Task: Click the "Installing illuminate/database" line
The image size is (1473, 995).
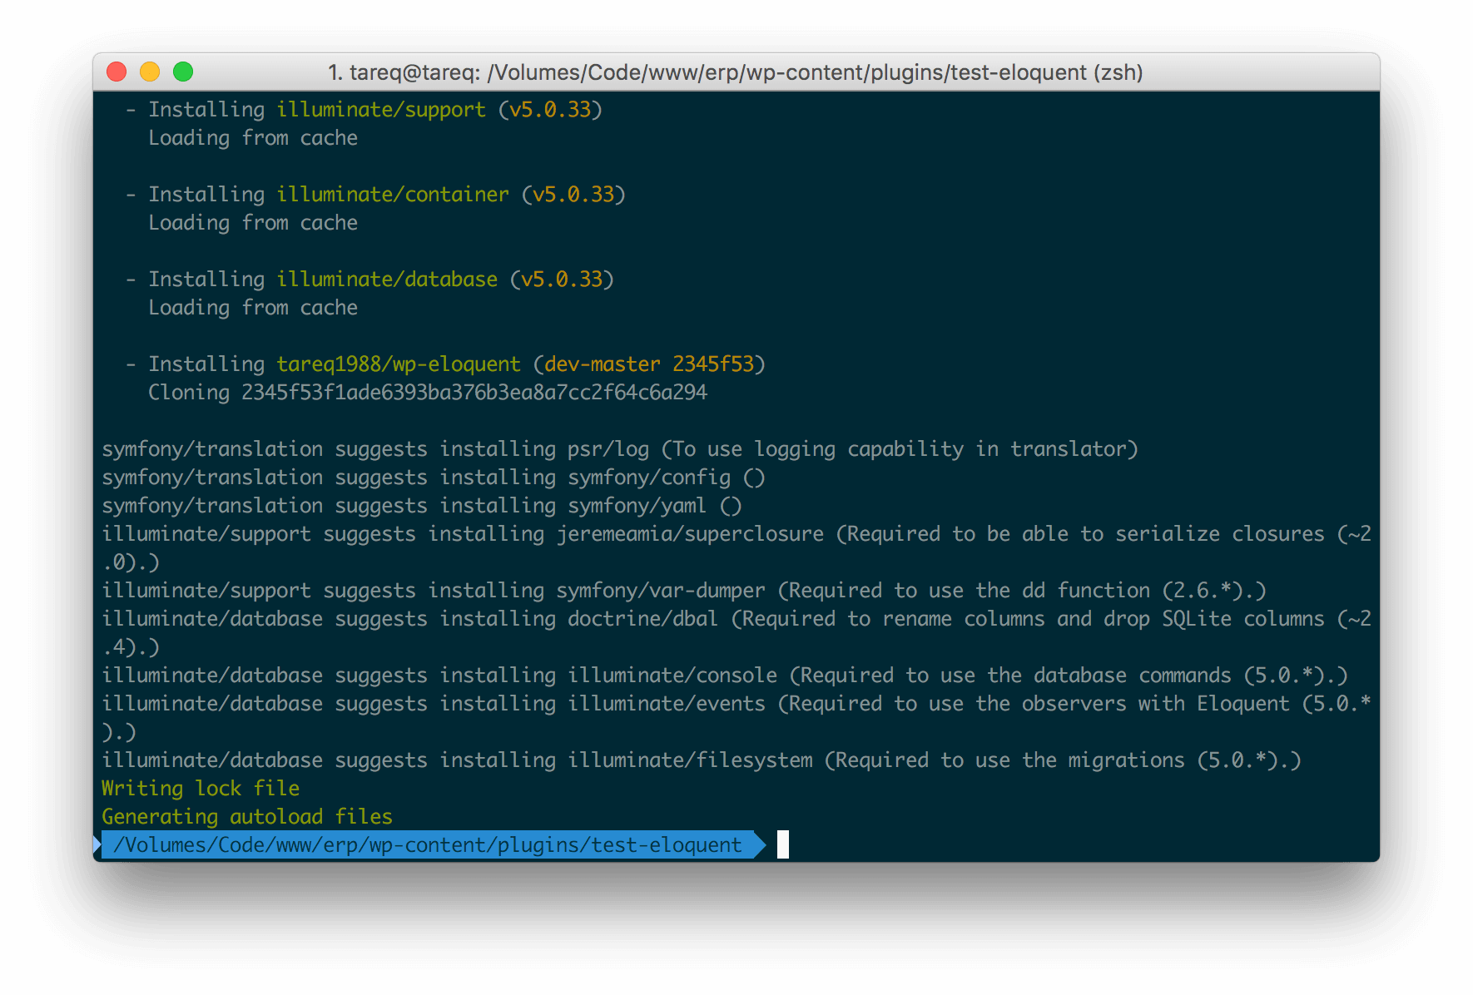Action: click(369, 280)
